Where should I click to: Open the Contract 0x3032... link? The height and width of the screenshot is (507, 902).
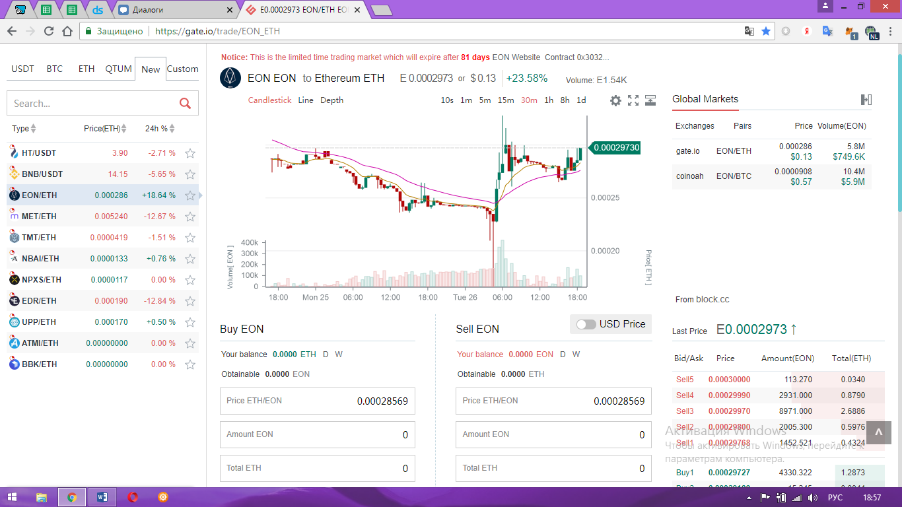click(x=577, y=57)
